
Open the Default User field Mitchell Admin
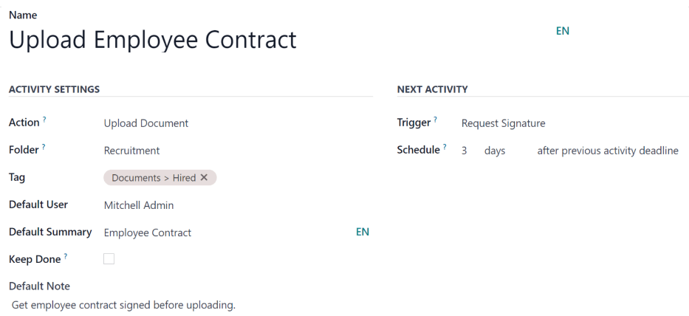(x=222, y=205)
